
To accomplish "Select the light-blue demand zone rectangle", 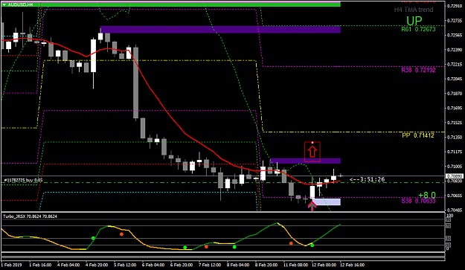I will [327, 202].
